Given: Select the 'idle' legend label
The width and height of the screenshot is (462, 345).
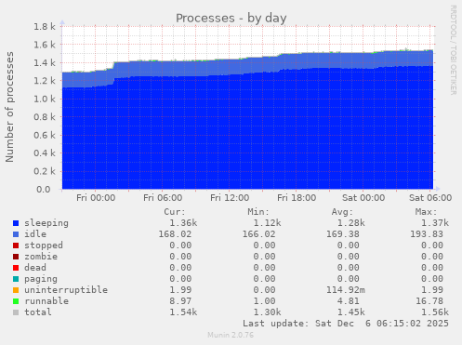Looking at the screenshot, I should (35, 234).
